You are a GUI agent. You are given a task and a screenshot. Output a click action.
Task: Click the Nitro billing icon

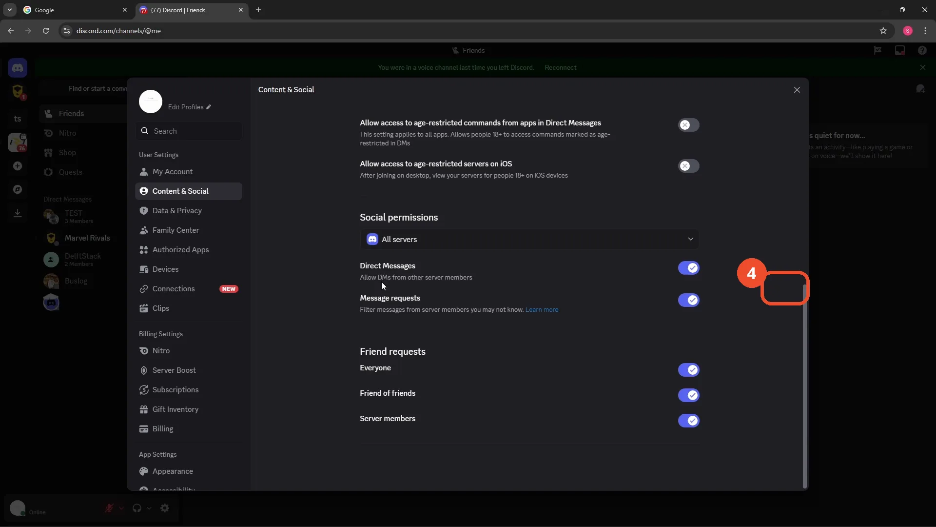(x=144, y=351)
